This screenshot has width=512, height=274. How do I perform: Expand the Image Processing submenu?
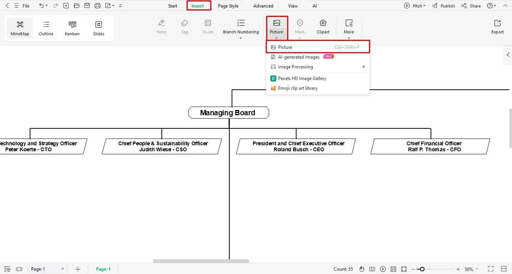(x=318, y=67)
